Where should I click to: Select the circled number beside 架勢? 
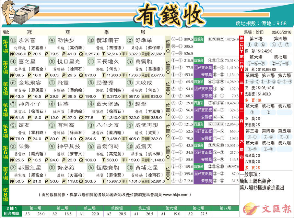pyautogui.click(x=13, y=146)
